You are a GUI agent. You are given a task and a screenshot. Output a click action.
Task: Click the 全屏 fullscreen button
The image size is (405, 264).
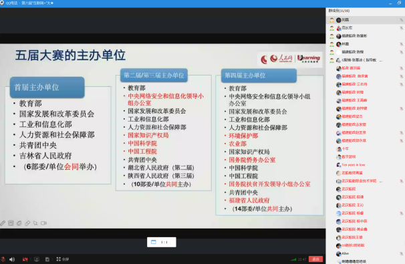click(63, 259)
